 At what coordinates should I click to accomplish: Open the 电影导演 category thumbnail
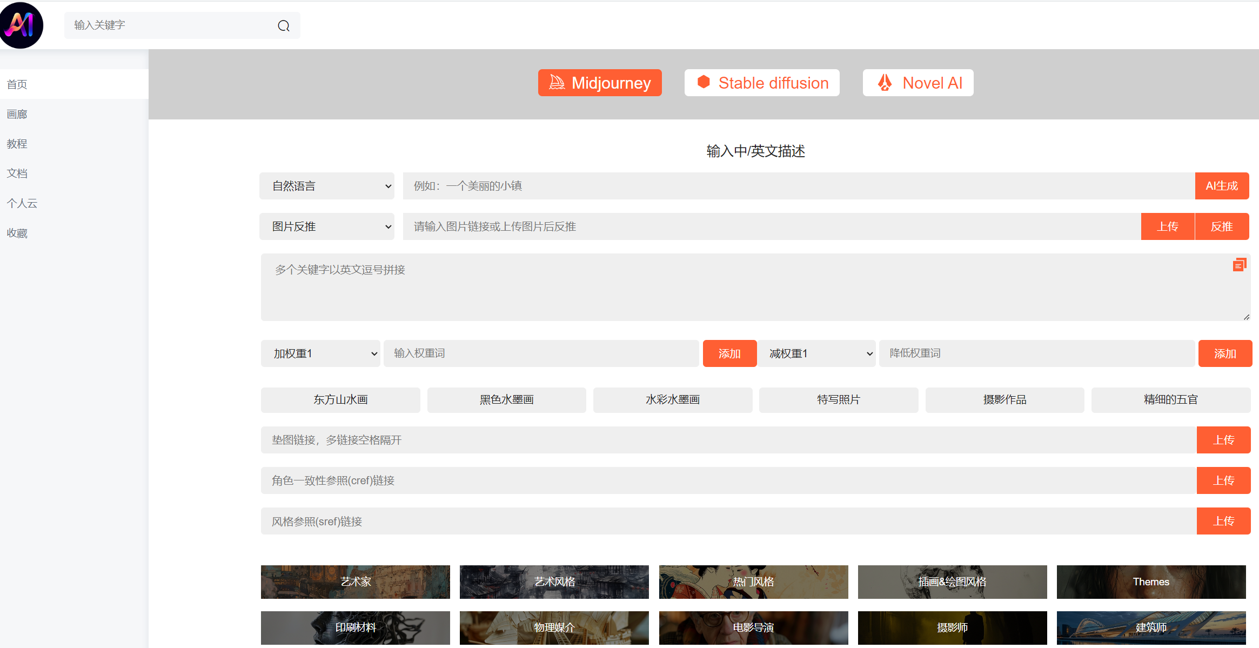tap(754, 628)
